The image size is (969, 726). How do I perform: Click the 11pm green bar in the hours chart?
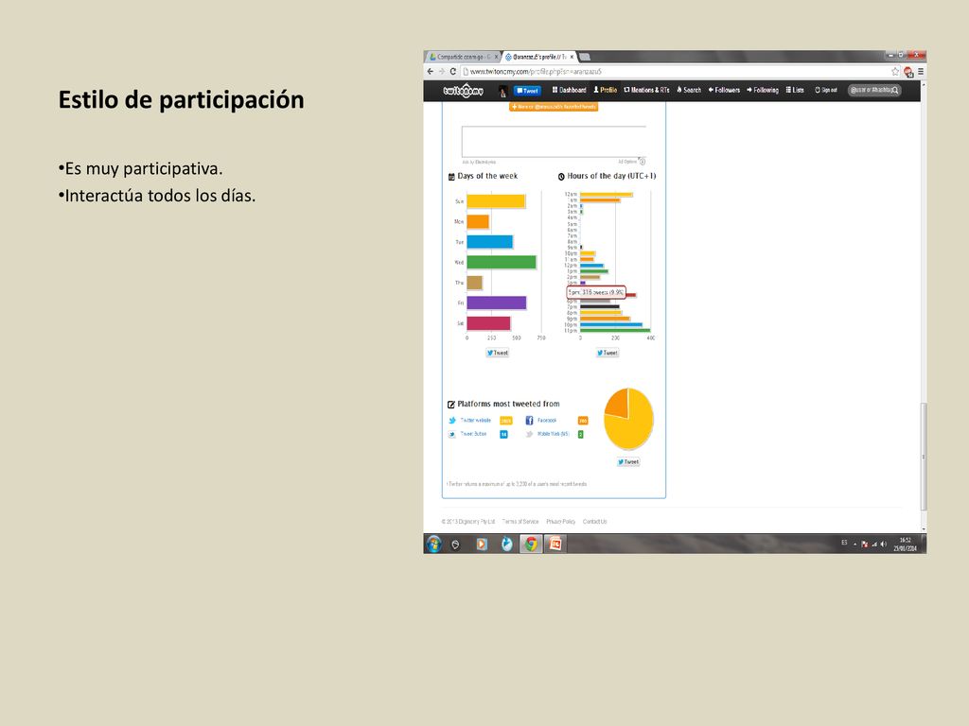[x=615, y=331]
